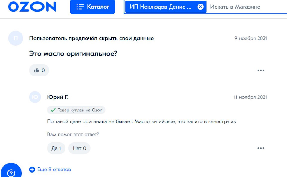The width and height of the screenshot is (287, 177).
Task: Open more options for Юрий Г. answer
Action: point(261,148)
